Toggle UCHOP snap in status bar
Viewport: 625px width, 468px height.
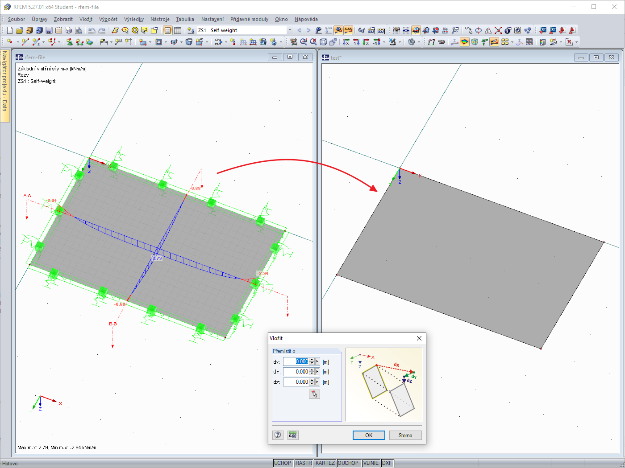(282, 463)
